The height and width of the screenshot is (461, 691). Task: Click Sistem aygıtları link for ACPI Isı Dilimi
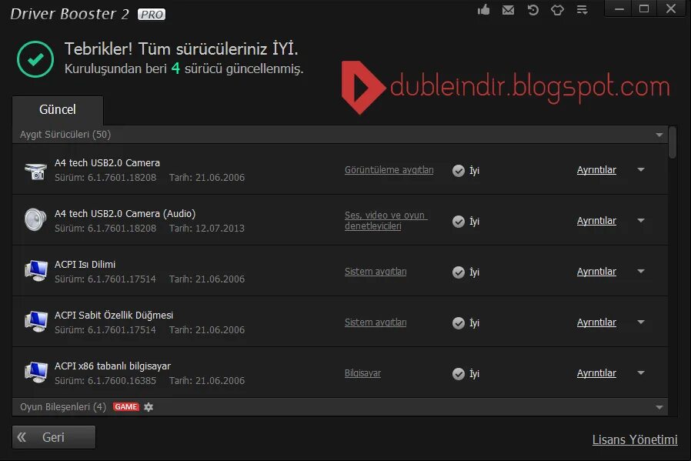coord(376,272)
